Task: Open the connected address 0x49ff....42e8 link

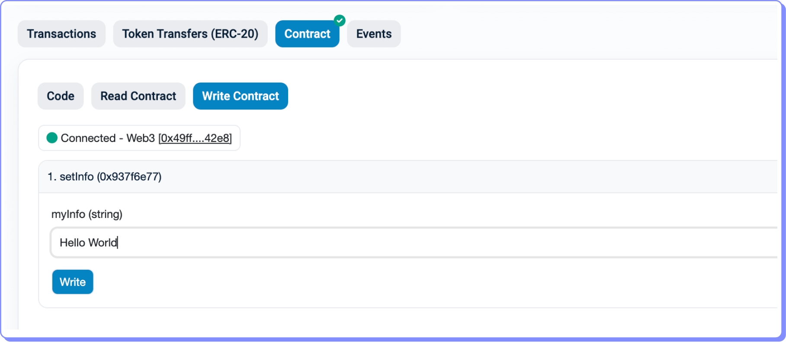Action: point(195,138)
